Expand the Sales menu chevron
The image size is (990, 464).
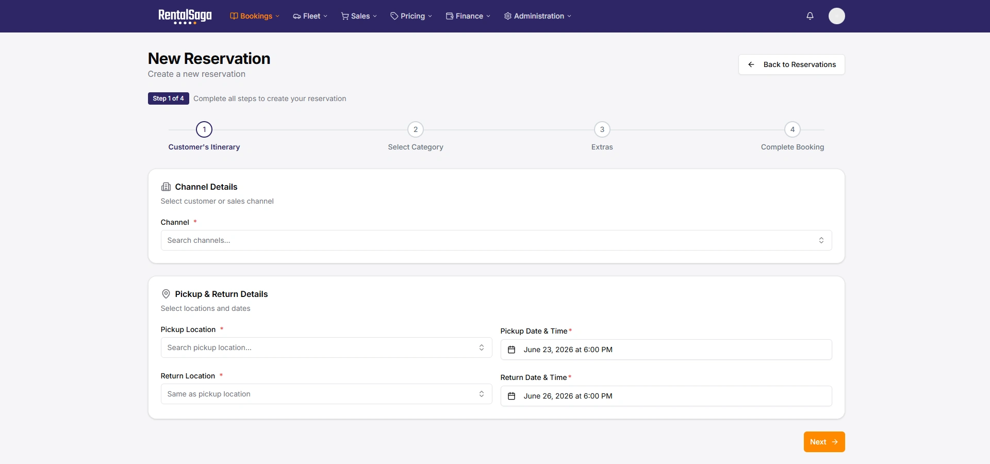coord(375,16)
